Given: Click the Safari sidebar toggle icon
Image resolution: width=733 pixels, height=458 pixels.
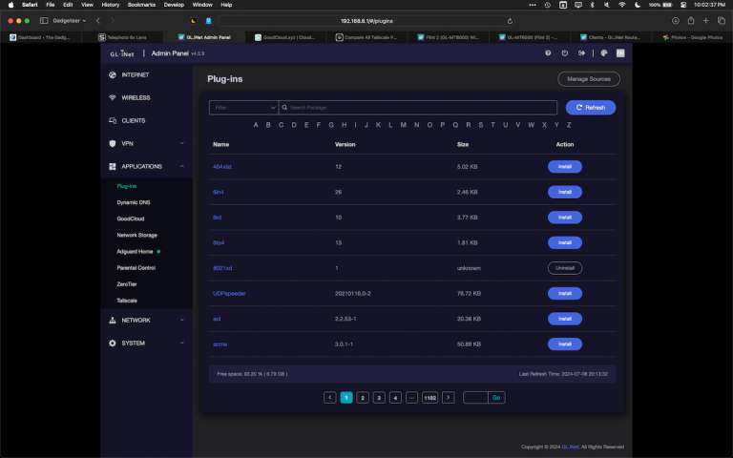Looking at the screenshot, I should pos(44,20).
